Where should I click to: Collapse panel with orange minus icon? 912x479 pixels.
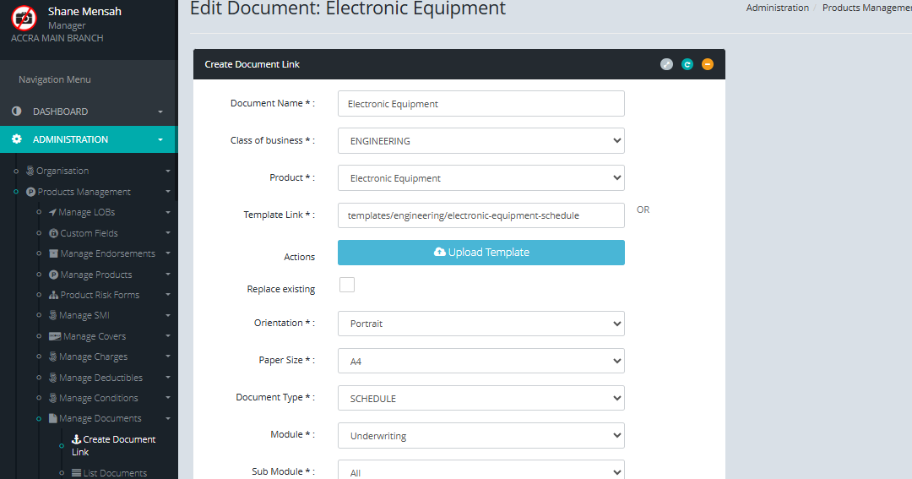tap(708, 64)
